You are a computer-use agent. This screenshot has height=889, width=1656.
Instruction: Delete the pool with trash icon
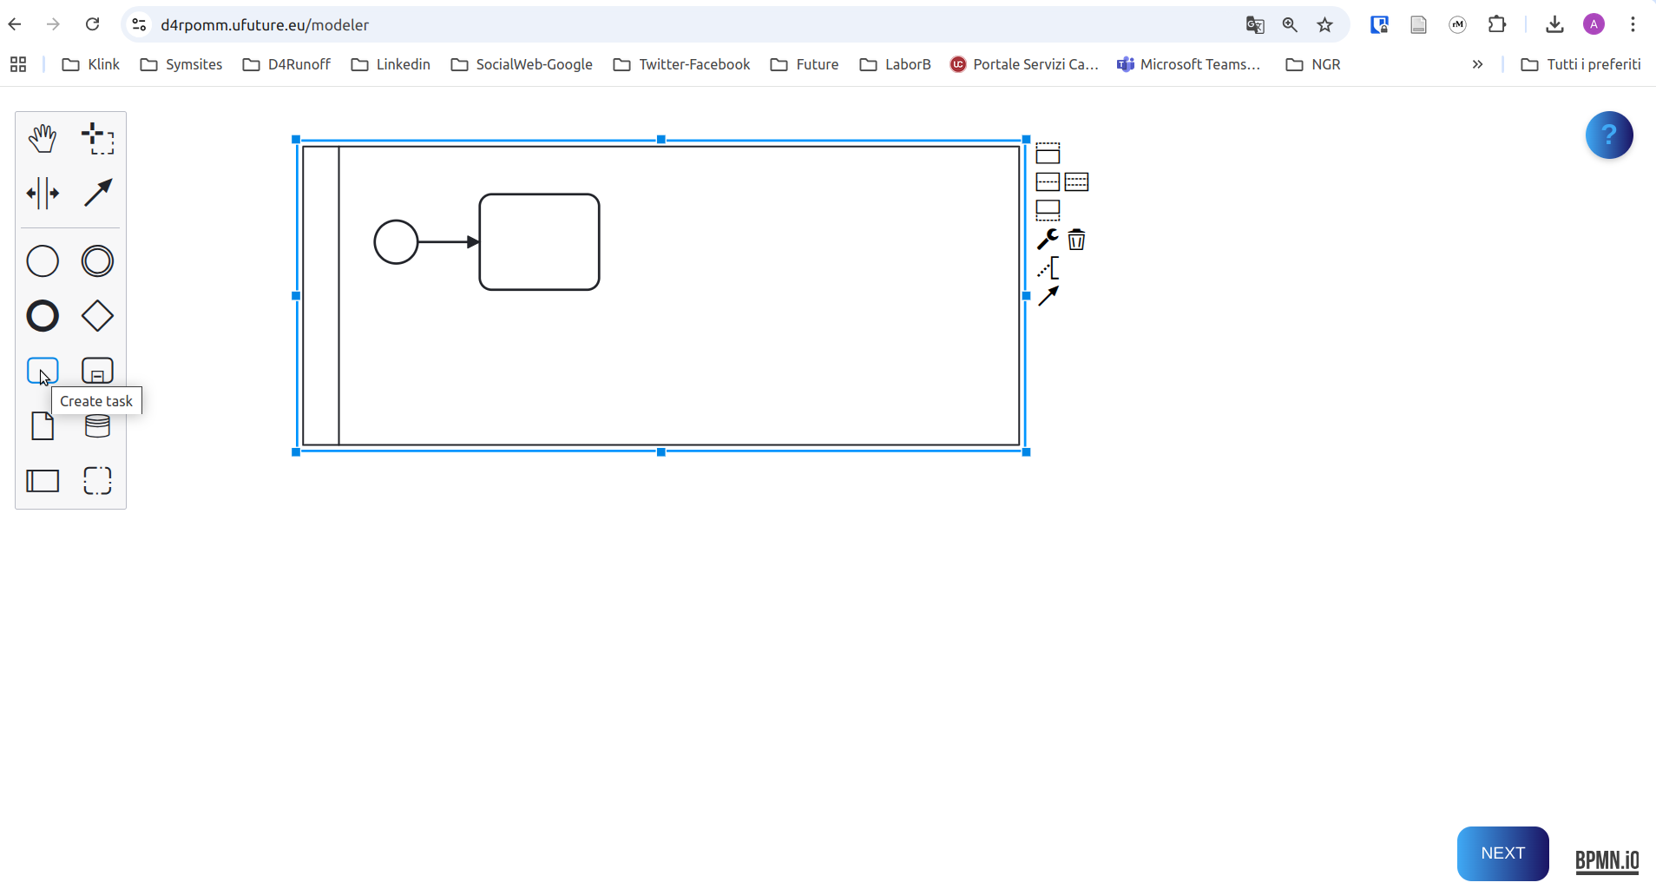[x=1076, y=240]
